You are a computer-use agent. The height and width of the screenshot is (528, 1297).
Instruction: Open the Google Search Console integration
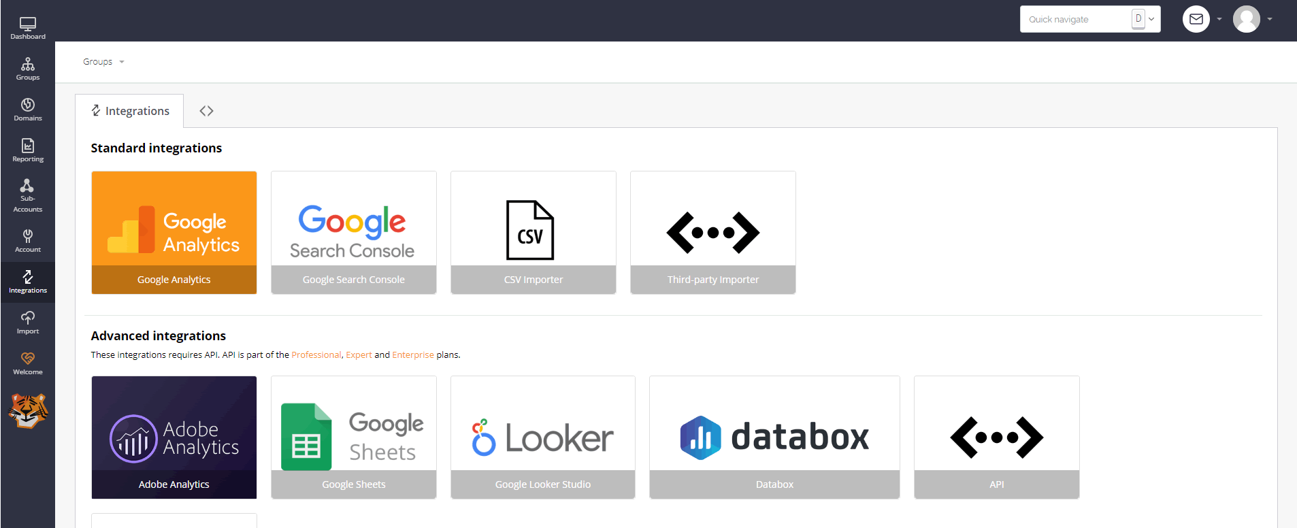point(354,233)
